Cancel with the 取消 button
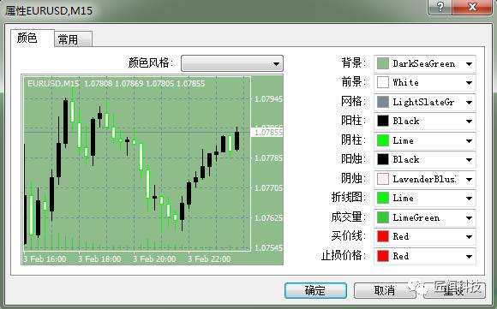Screen dimensions: 497x309 coord(385,290)
